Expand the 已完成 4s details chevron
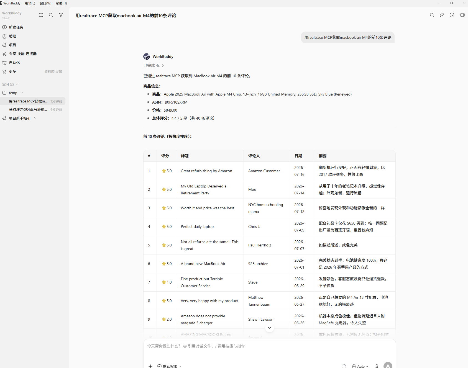The width and height of the screenshot is (468, 368). [x=163, y=66]
